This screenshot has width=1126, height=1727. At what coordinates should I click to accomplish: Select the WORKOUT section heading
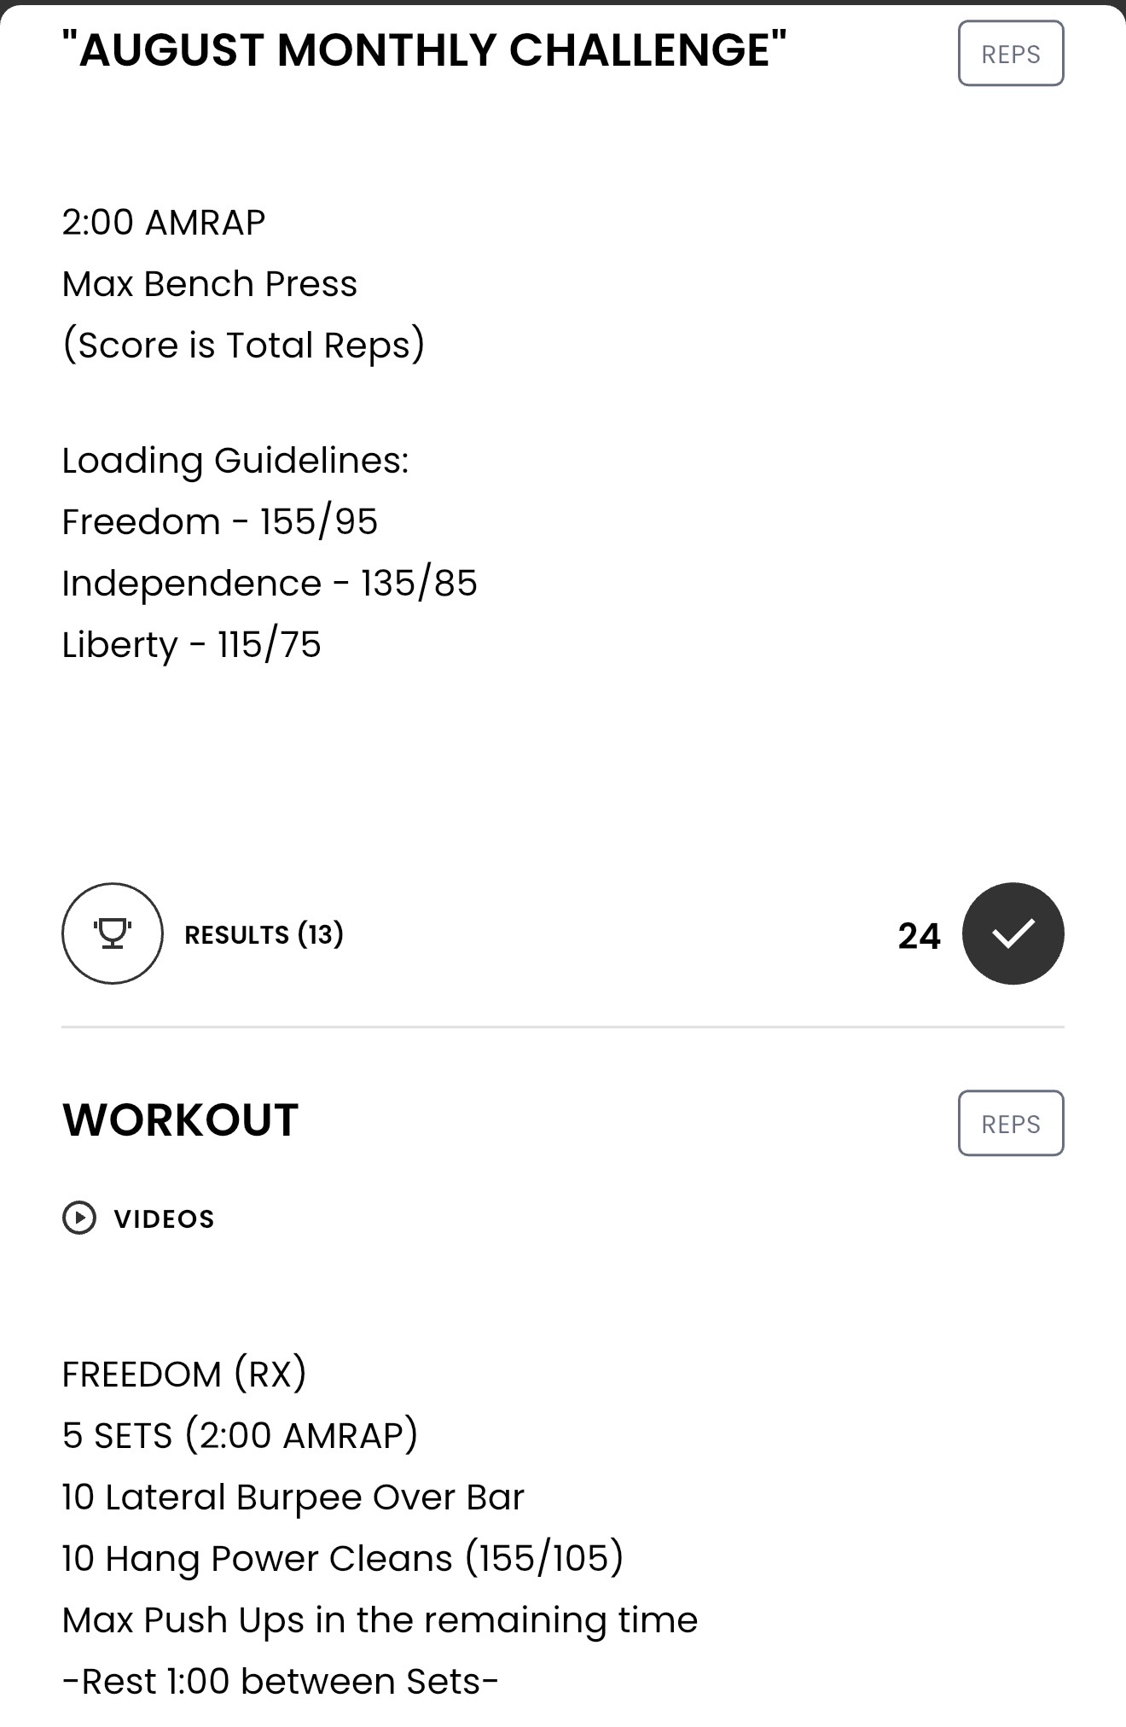pos(180,1120)
